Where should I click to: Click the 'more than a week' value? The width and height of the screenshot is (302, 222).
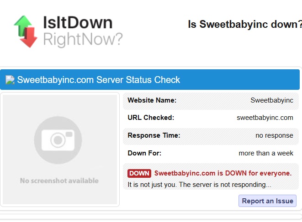[x=266, y=153]
